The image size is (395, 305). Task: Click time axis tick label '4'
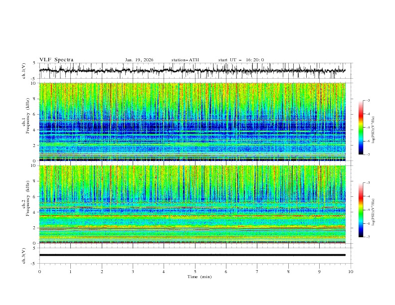coord(164,272)
